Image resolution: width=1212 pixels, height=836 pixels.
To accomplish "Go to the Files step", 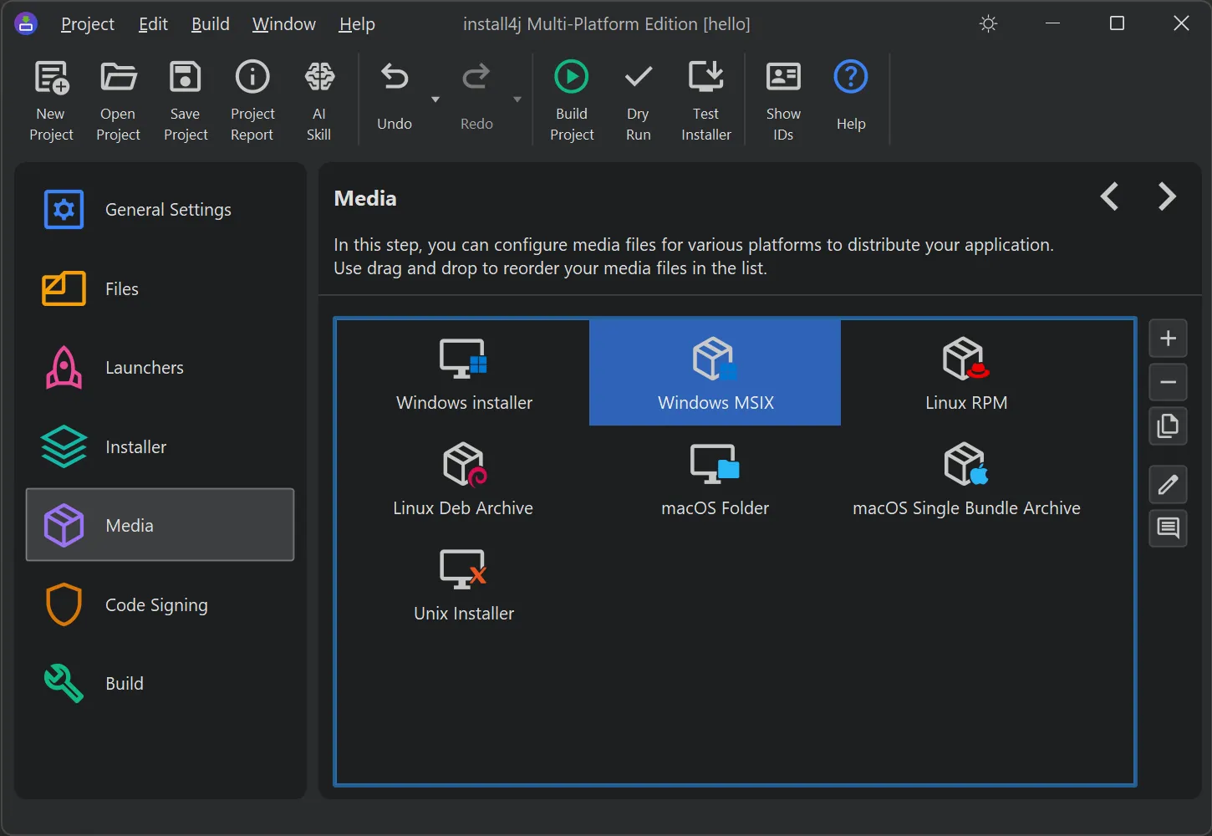I will tap(160, 289).
